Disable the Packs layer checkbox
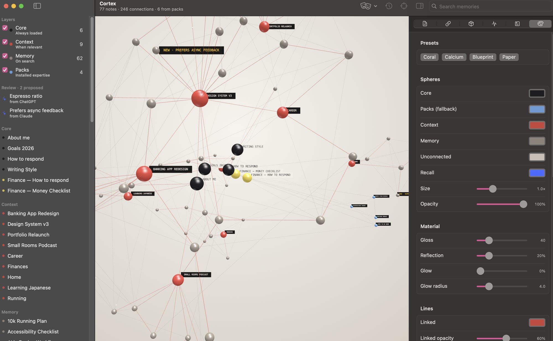 tap(5, 70)
